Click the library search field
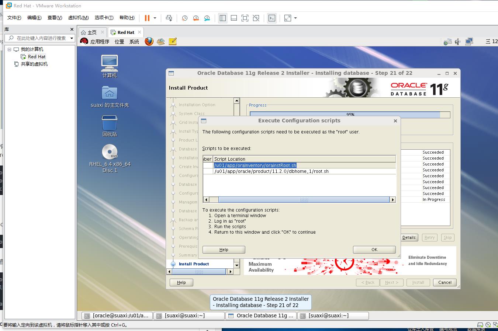The height and width of the screenshot is (331, 498). click(39, 38)
